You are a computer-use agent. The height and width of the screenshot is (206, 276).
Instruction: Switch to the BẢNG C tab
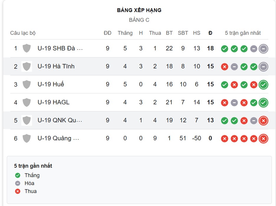tap(138, 20)
